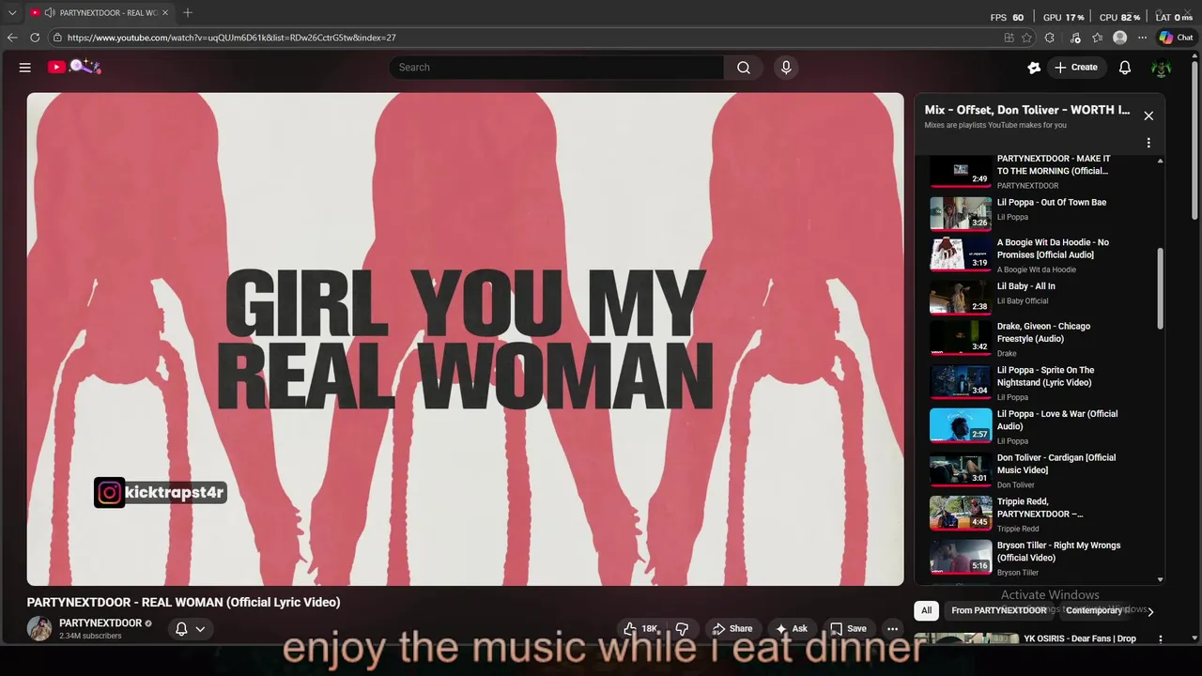Open browser profile icon in toolbar
The image size is (1202, 676).
pos(1119,38)
